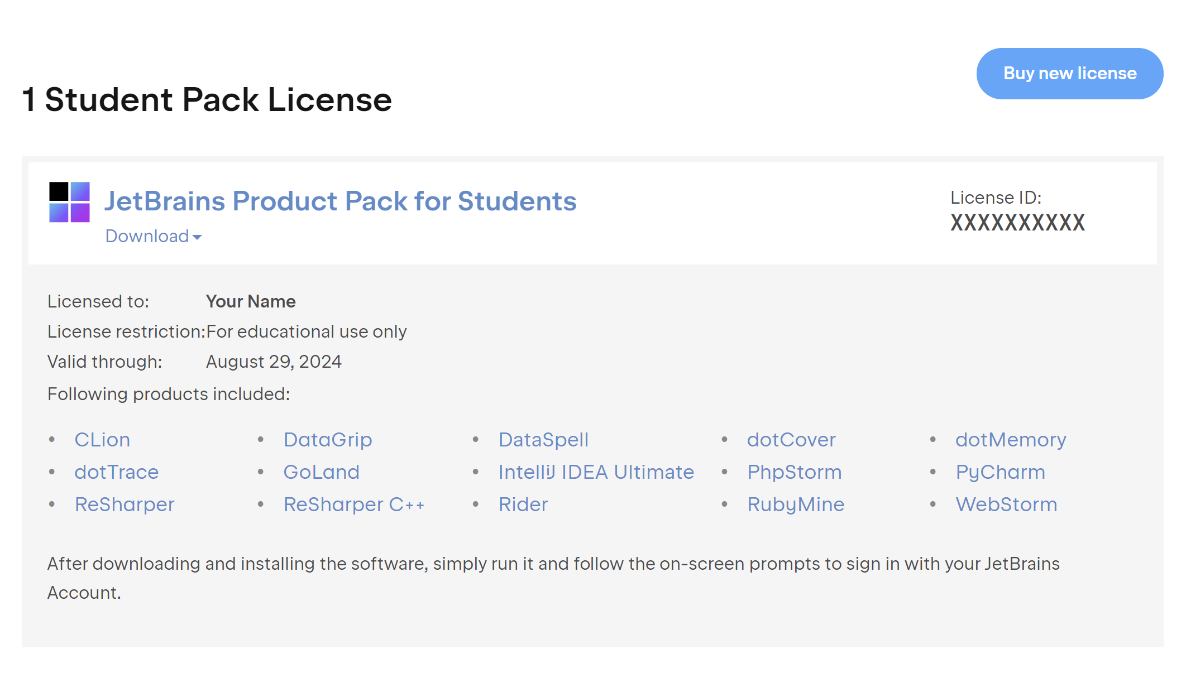Open the WebStorm product link
The image size is (1186, 673).
pyautogui.click(x=1006, y=504)
